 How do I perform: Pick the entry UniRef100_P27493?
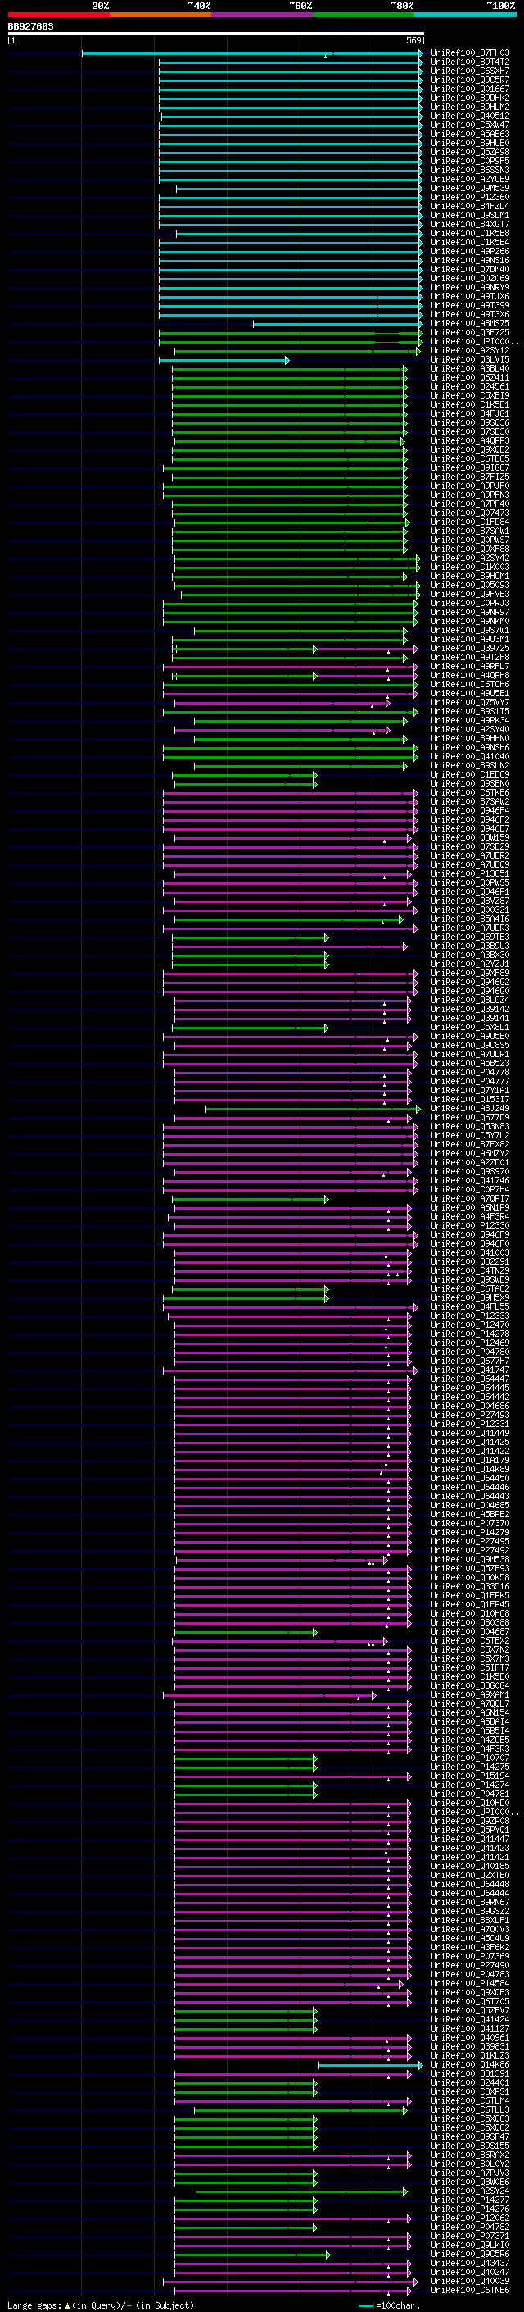[470, 1416]
